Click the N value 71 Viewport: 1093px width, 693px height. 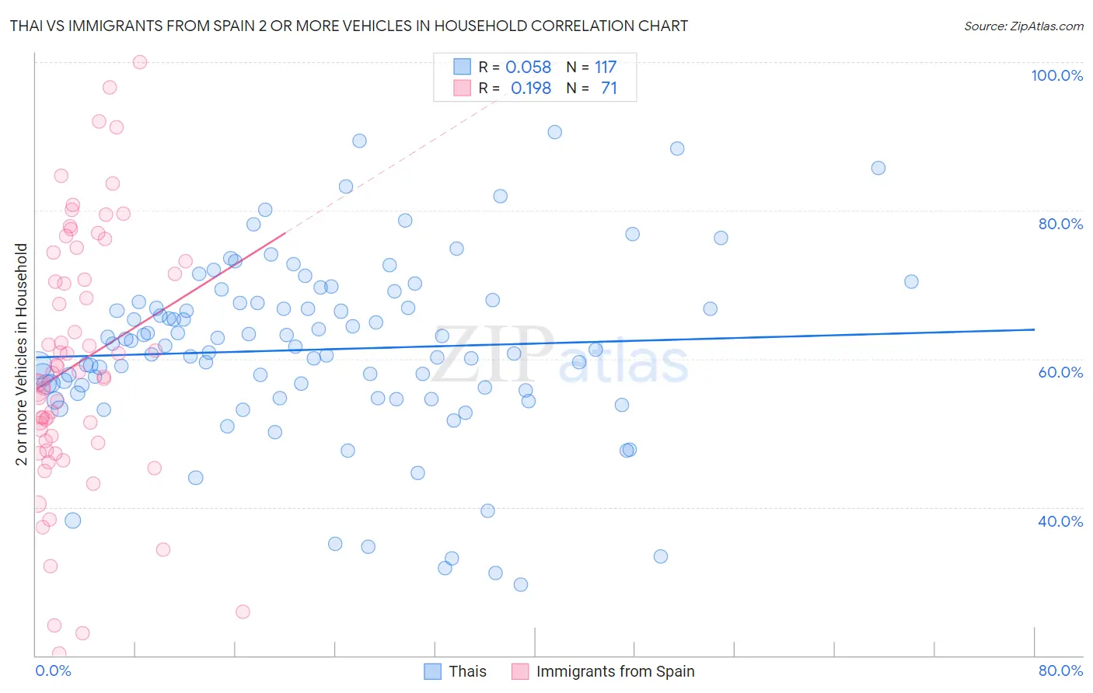(609, 88)
